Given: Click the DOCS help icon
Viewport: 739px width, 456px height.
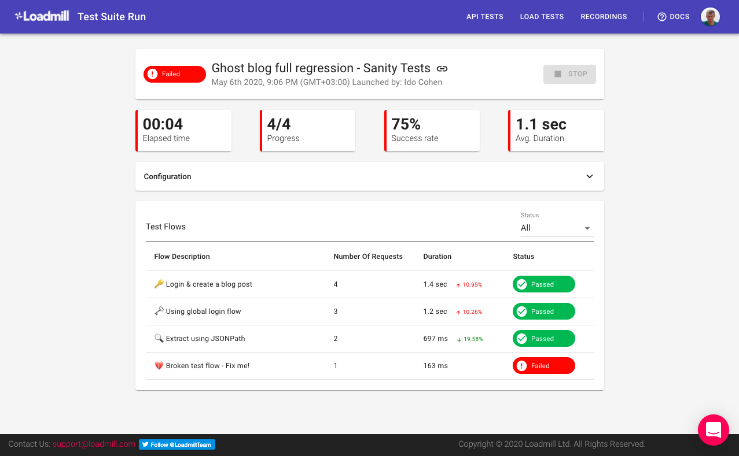Looking at the screenshot, I should click(x=662, y=17).
